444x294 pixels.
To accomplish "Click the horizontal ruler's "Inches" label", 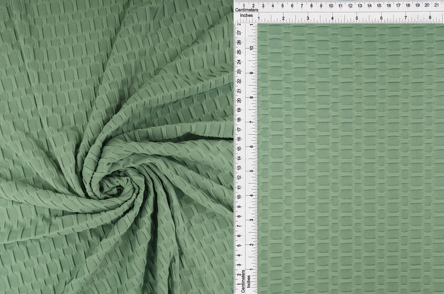I will pos(246,16).
